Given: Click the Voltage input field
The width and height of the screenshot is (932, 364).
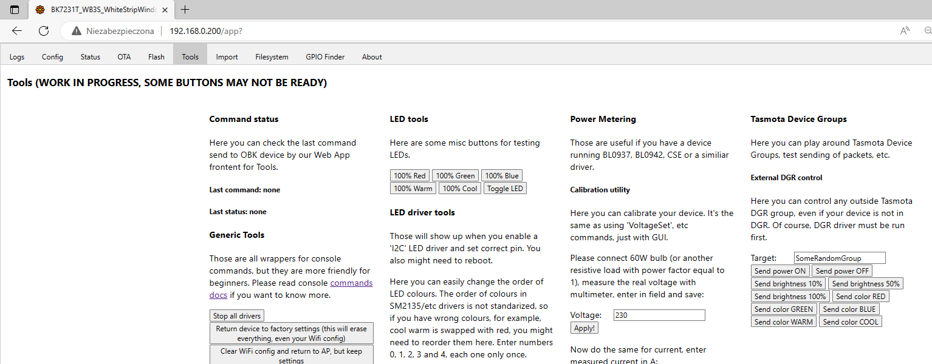Looking at the screenshot, I should coord(659,315).
